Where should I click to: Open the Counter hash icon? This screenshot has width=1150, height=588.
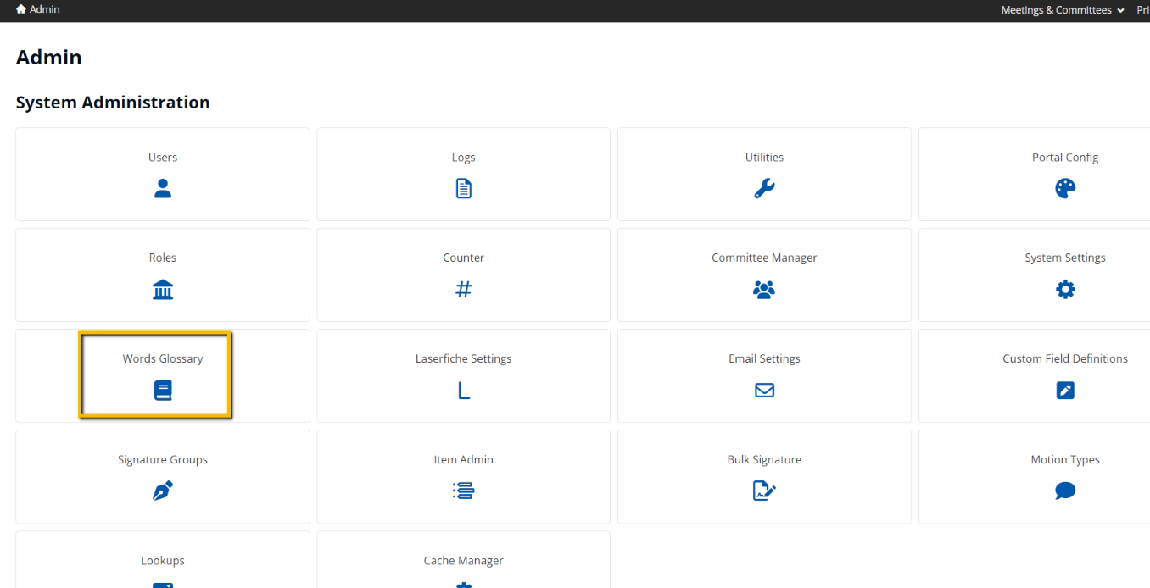(463, 289)
